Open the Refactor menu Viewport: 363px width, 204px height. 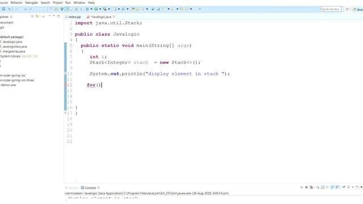click(x=16, y=2)
